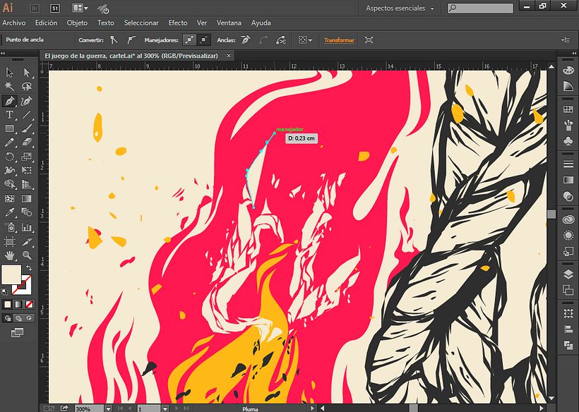Toggle show handles for multiple anchors

(x=189, y=40)
